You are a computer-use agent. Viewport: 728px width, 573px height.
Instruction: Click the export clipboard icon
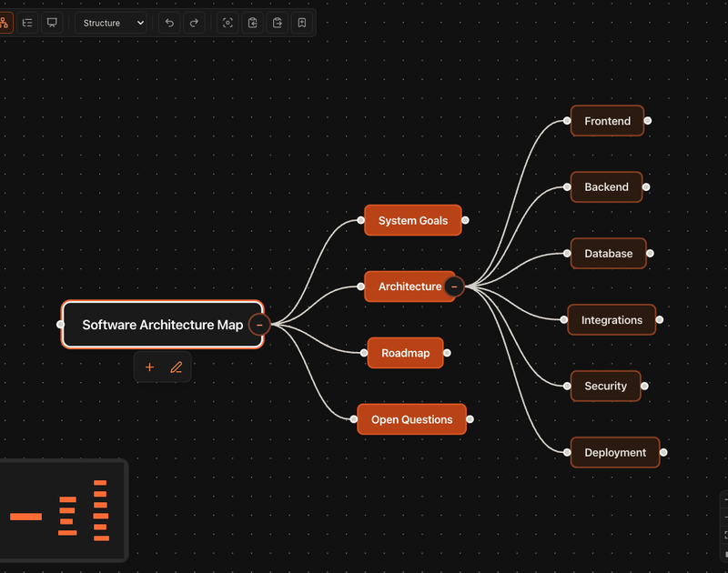click(x=278, y=23)
